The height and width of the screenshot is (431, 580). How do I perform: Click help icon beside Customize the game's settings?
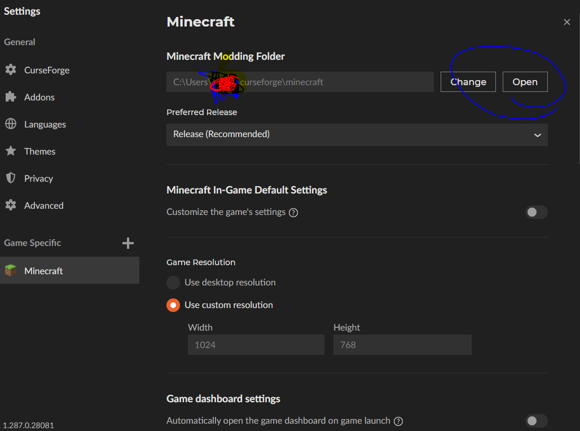(x=293, y=213)
